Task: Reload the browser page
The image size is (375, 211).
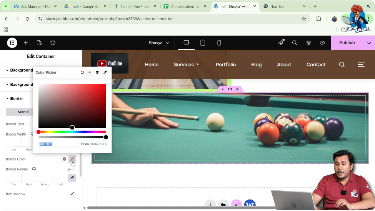Action: pyautogui.click(x=28, y=19)
